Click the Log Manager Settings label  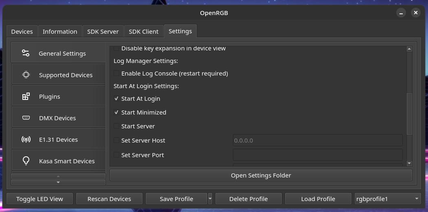pos(146,61)
